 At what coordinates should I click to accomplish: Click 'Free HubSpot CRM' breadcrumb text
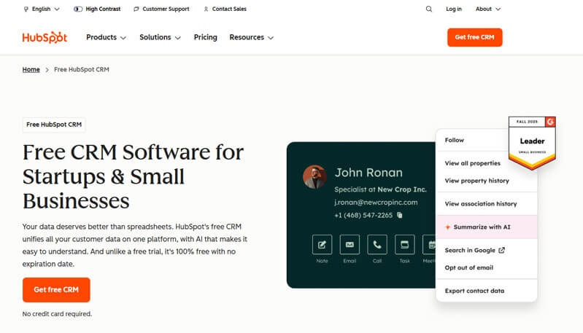(82, 69)
